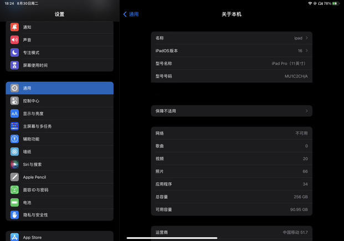Tap the 视频 count row
Viewport: 344px width, 241px height.
(x=232, y=159)
